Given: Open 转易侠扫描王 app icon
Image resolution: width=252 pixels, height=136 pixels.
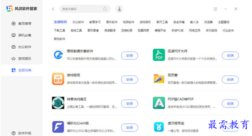Looking at the screenshot, I should (x=58, y=103).
